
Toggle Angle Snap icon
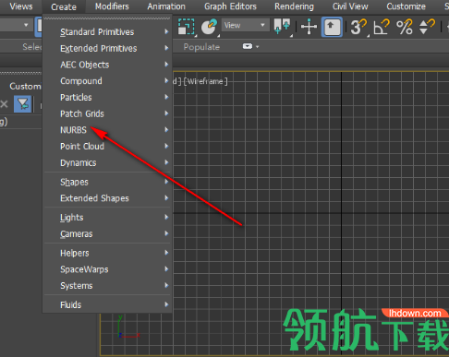click(382, 27)
